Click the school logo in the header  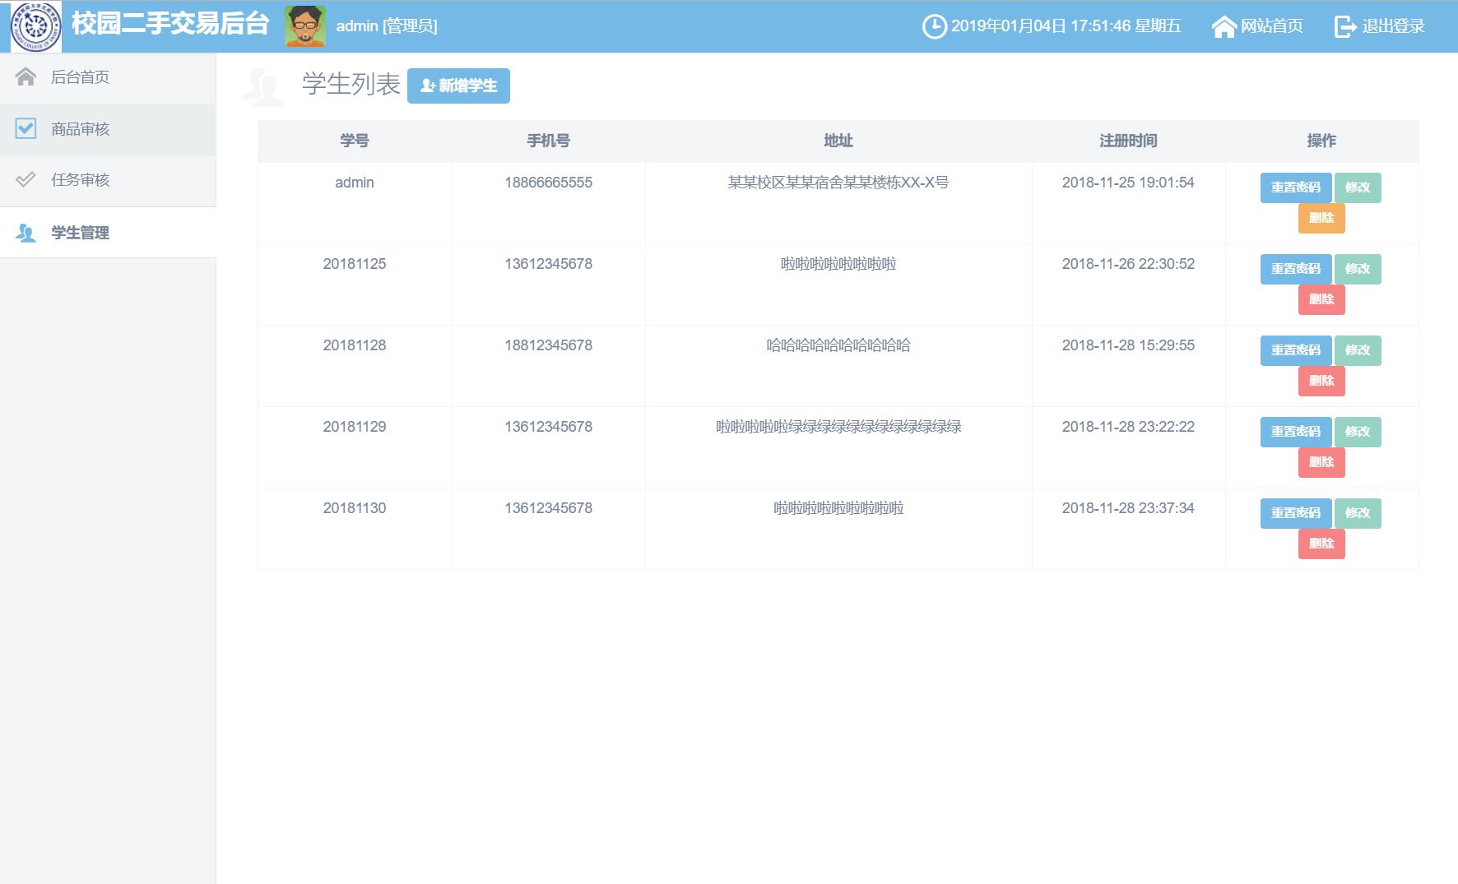click(35, 26)
